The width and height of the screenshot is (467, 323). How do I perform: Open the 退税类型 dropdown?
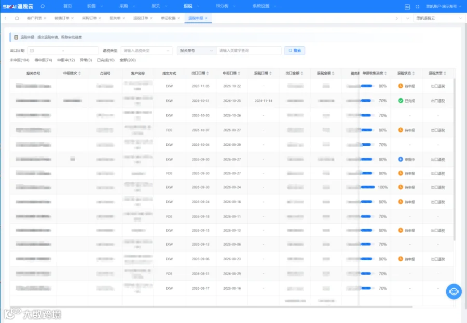(147, 51)
